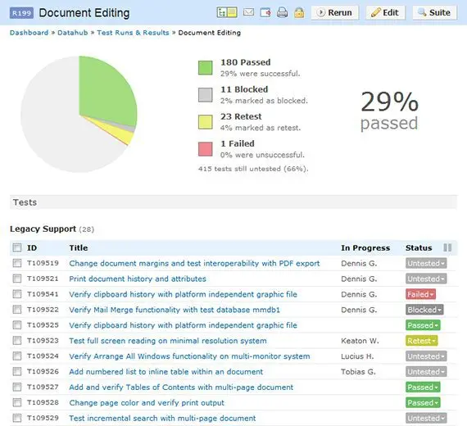The width and height of the screenshot is (467, 426).
Task: Click the Edit button with pencil
Action: click(385, 12)
